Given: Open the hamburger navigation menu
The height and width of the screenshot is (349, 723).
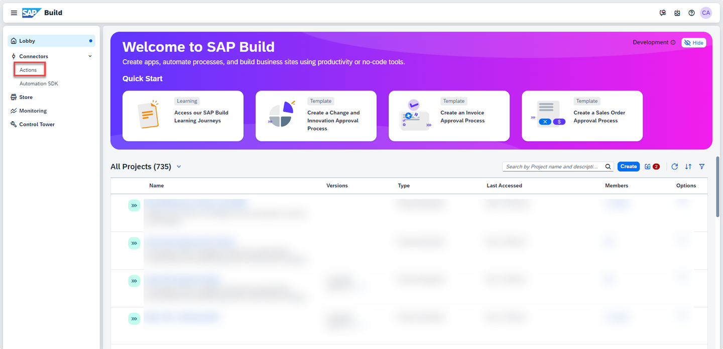Looking at the screenshot, I should (14, 13).
